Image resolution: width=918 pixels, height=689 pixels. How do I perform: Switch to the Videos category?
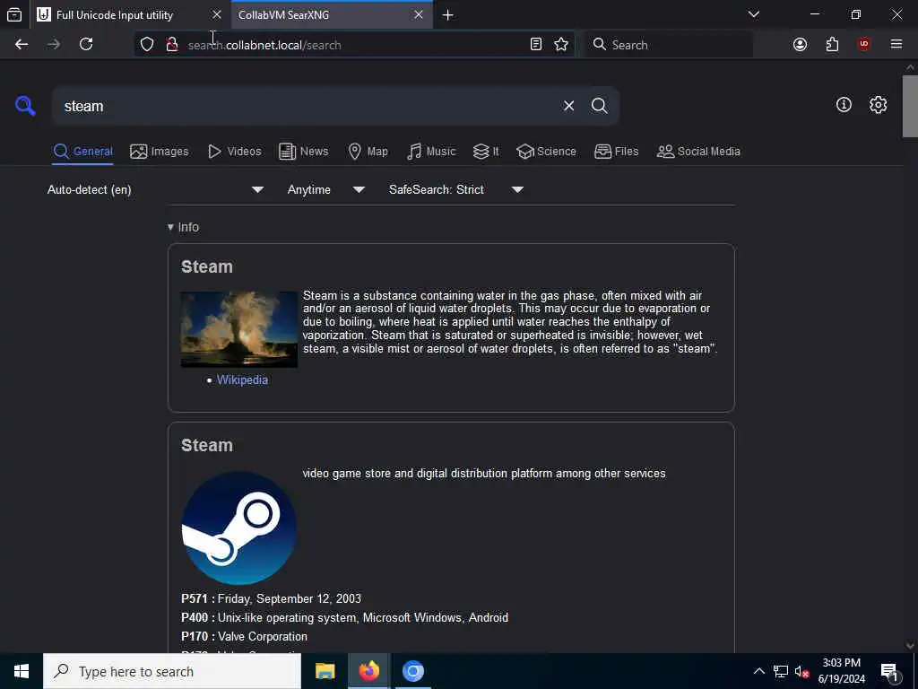(x=235, y=152)
